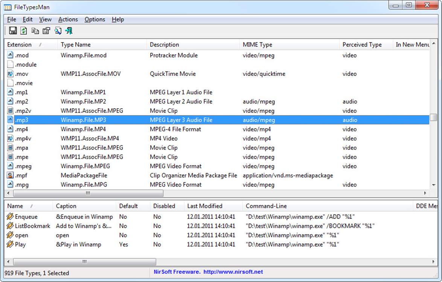The image size is (442, 282).
Task: Click file list horizontal scrollbar thumb
Action: (x=88, y=193)
